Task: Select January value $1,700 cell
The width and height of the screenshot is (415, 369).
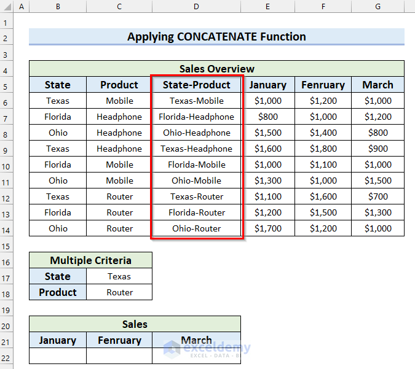Action: [x=267, y=228]
